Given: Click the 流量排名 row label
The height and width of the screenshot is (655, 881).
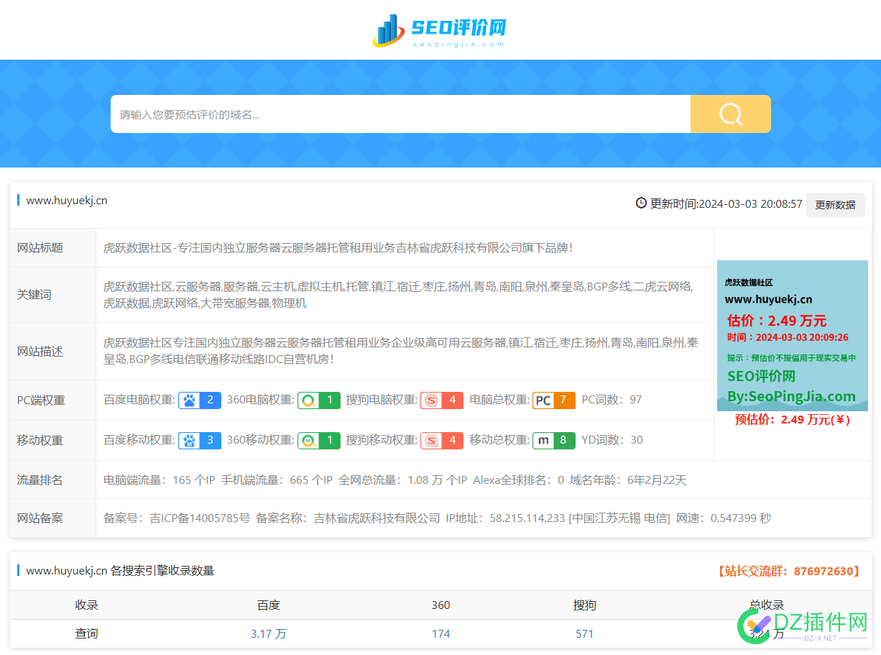Looking at the screenshot, I should click(x=40, y=480).
